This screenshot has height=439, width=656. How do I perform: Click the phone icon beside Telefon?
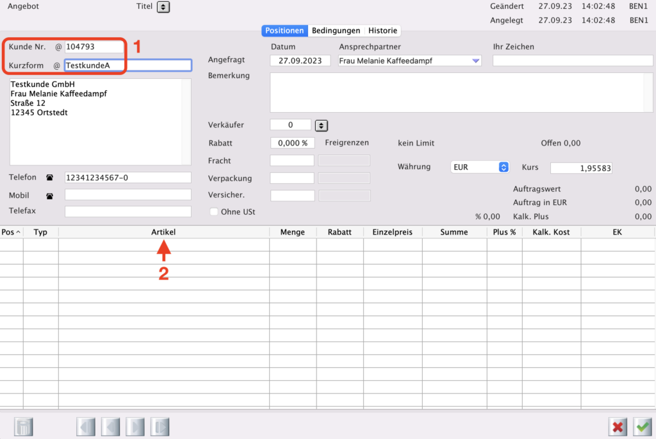pos(49,178)
